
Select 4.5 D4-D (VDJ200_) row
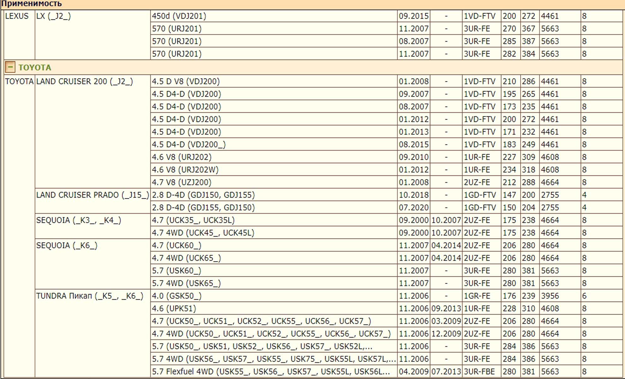386,145
